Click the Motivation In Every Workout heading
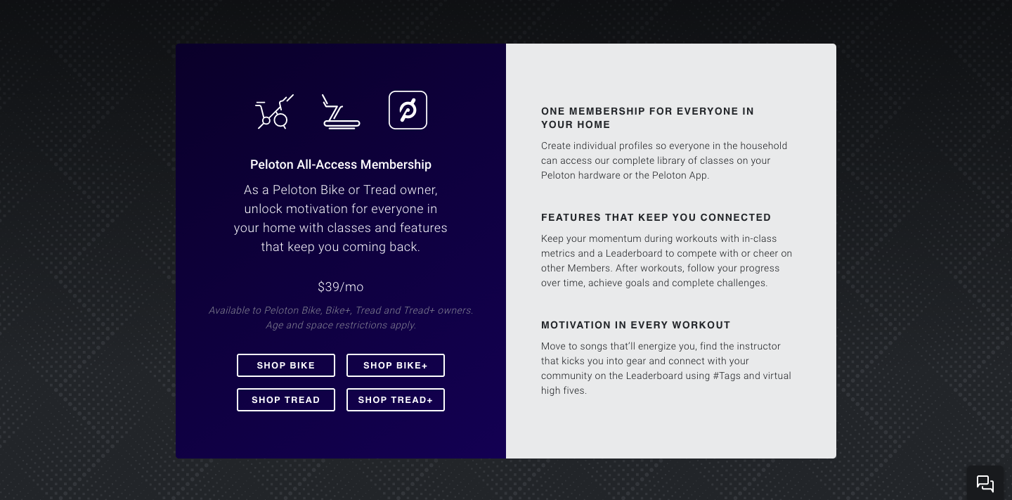The width and height of the screenshot is (1012, 500). tap(636, 325)
